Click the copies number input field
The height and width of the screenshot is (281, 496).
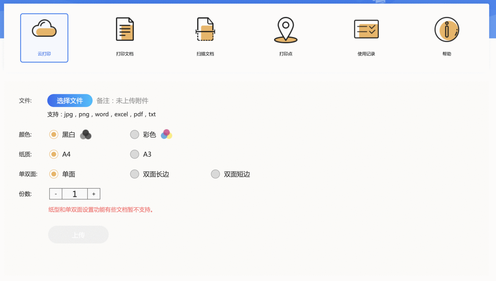(x=75, y=194)
